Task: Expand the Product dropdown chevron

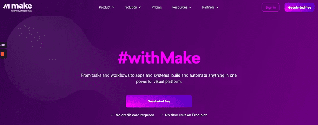Action: click(x=113, y=7)
